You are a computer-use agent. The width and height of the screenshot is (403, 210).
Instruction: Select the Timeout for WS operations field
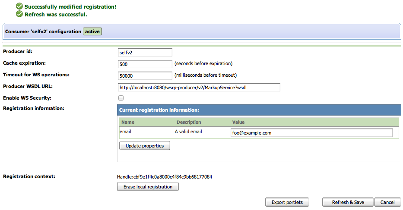pyautogui.click(x=145, y=75)
